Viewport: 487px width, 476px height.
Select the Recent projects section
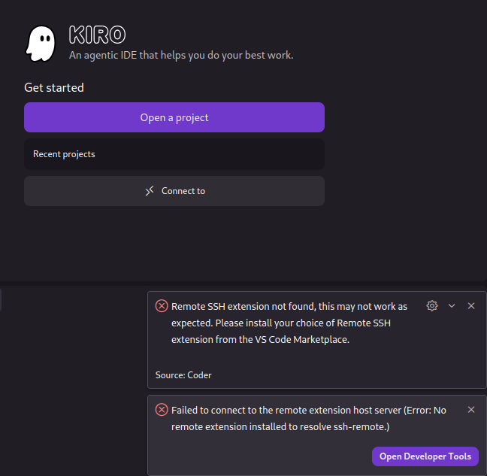[174, 154]
